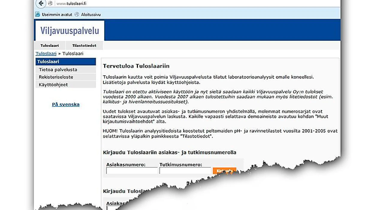Click the Tervetuloa Tuloslaariin heading
Viewport: 374px width, 210px height.
click(x=136, y=66)
